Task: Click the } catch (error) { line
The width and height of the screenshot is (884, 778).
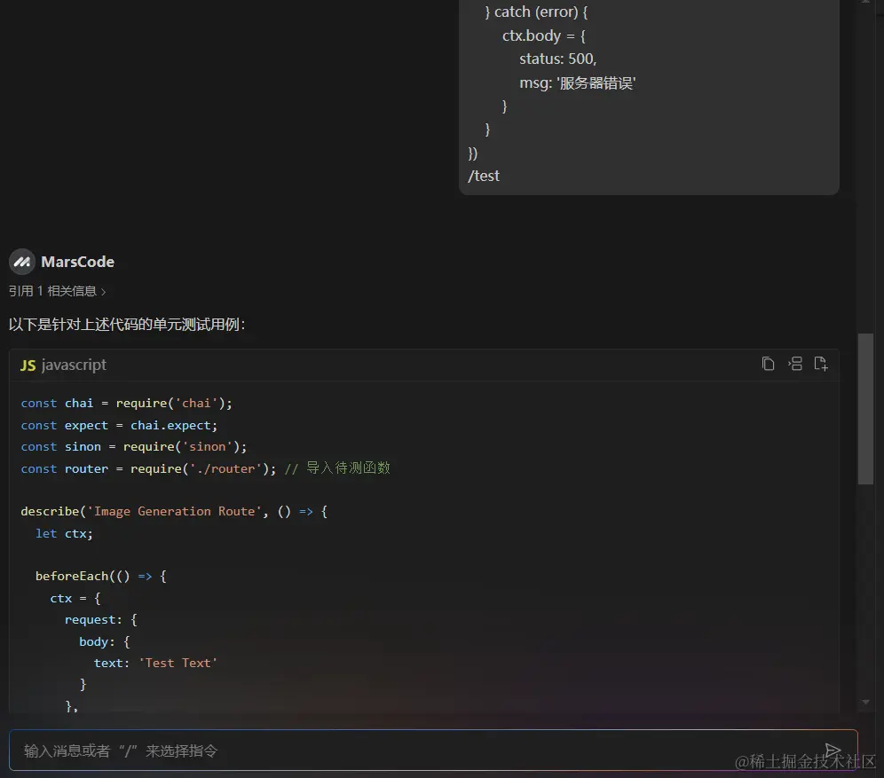Action: (x=536, y=12)
